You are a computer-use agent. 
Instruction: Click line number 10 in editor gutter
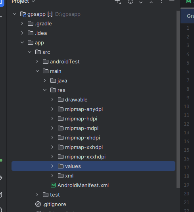point(186,107)
